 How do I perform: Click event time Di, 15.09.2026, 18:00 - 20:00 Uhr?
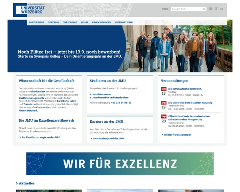(x=186, y=95)
